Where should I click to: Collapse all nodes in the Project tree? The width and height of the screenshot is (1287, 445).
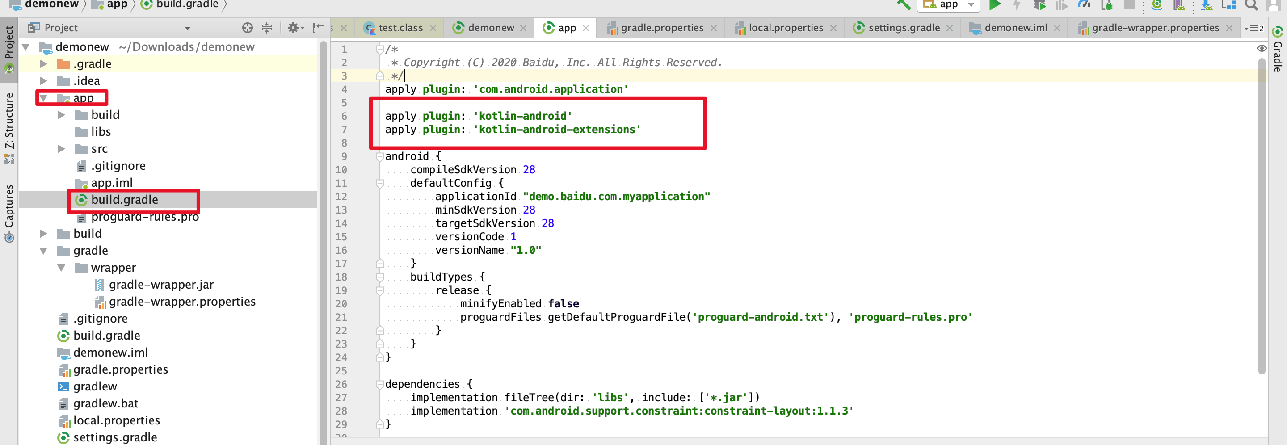coord(267,27)
